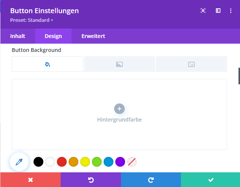Image resolution: width=240 pixels, height=187 pixels.
Task: Discard changes with the red X button
Action: 30,180
